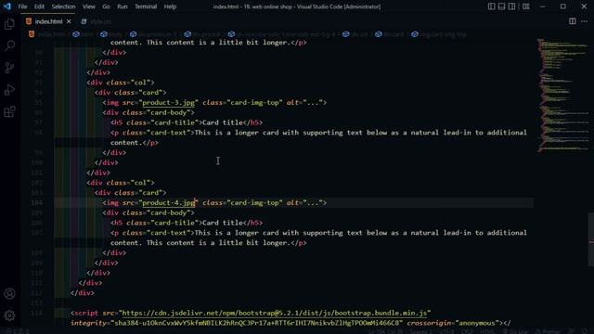Click the editor vertical scrollbar thumb
The image size is (594, 334).
[x=590, y=239]
